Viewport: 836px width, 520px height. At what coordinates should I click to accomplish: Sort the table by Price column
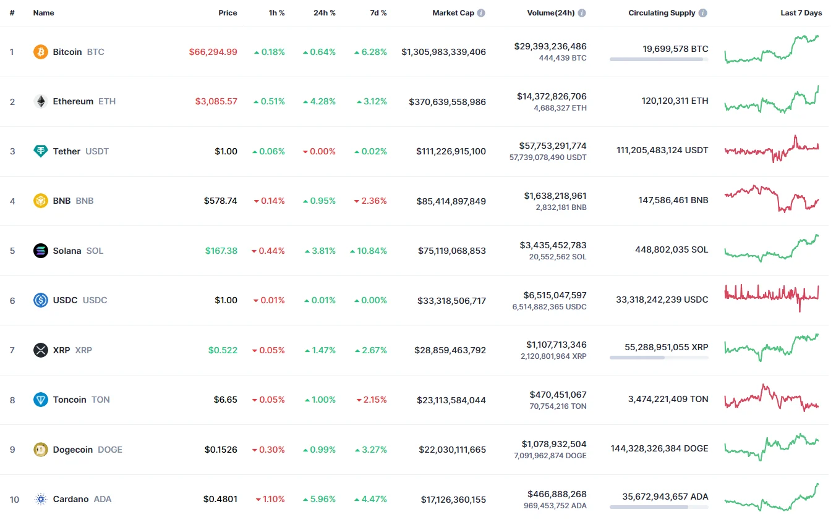click(x=228, y=13)
